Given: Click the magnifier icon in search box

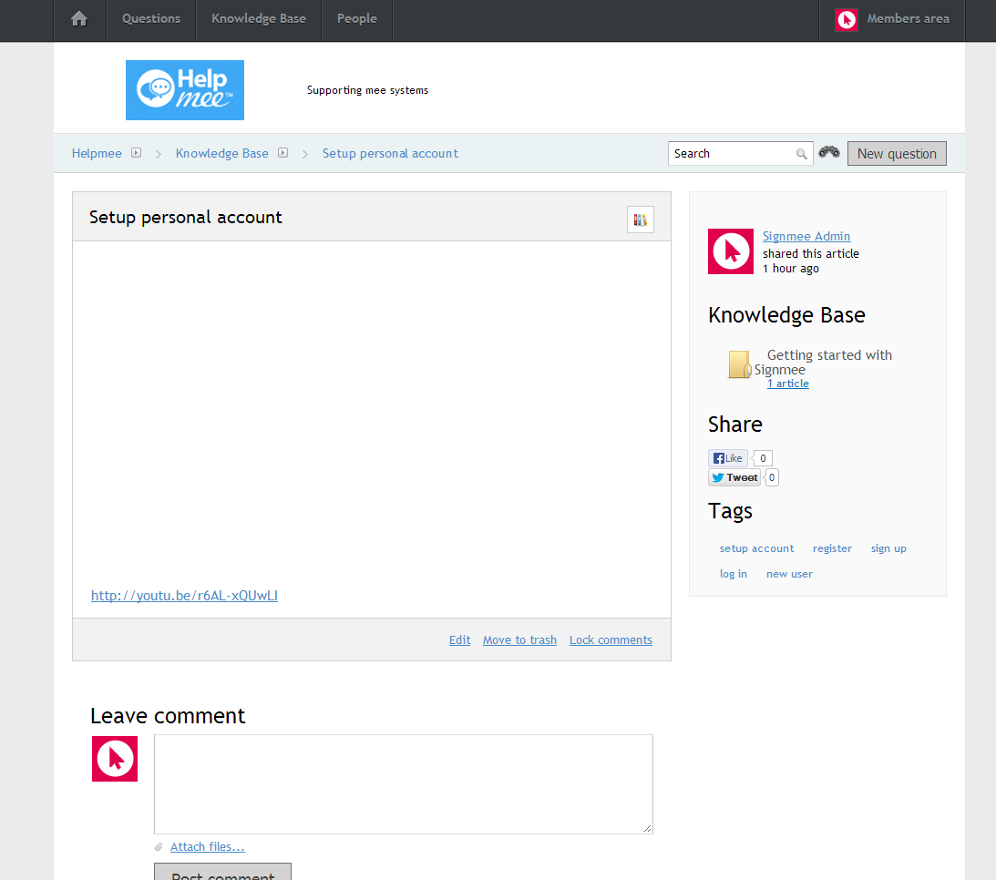Looking at the screenshot, I should click(802, 154).
